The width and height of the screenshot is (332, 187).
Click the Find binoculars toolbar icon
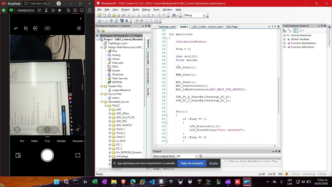[x=174, y=15]
